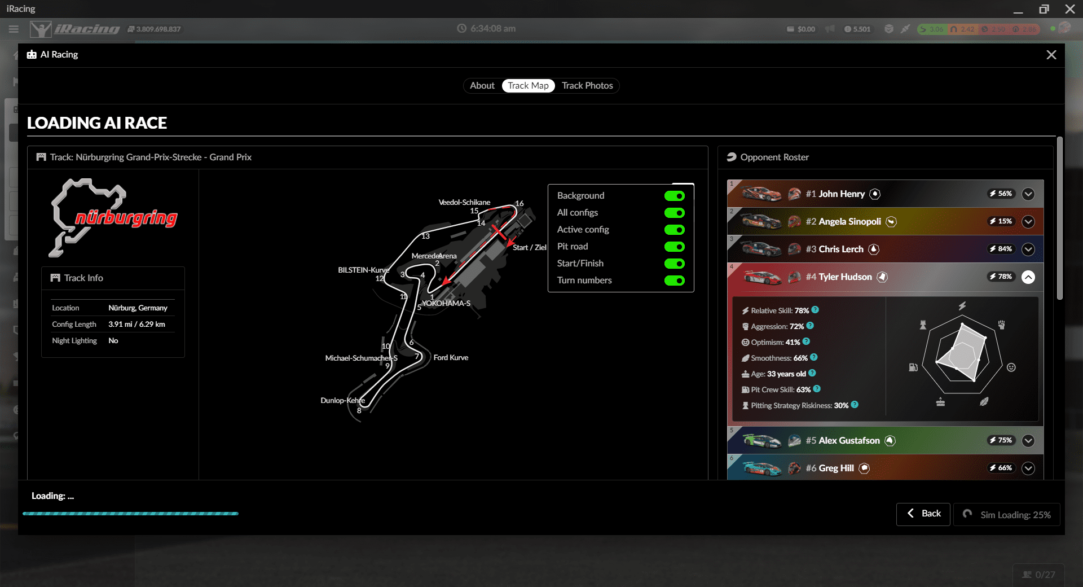
Task: Click the iRacing logo in the header
Action: click(75, 29)
